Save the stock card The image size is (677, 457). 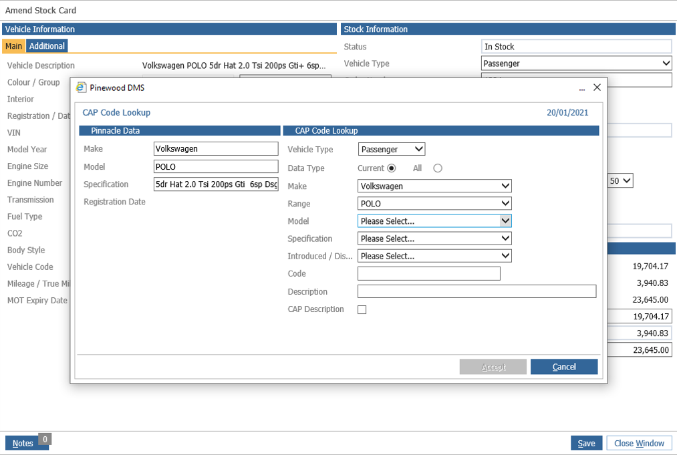[586, 443]
